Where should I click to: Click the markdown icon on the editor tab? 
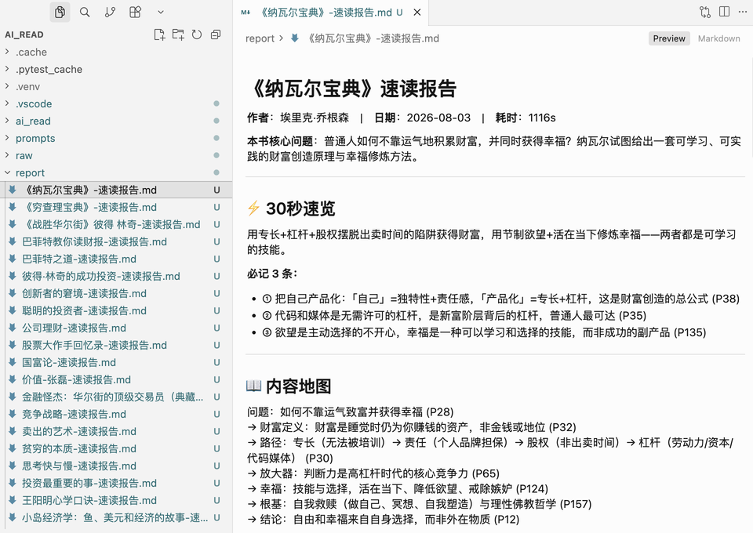coord(246,13)
